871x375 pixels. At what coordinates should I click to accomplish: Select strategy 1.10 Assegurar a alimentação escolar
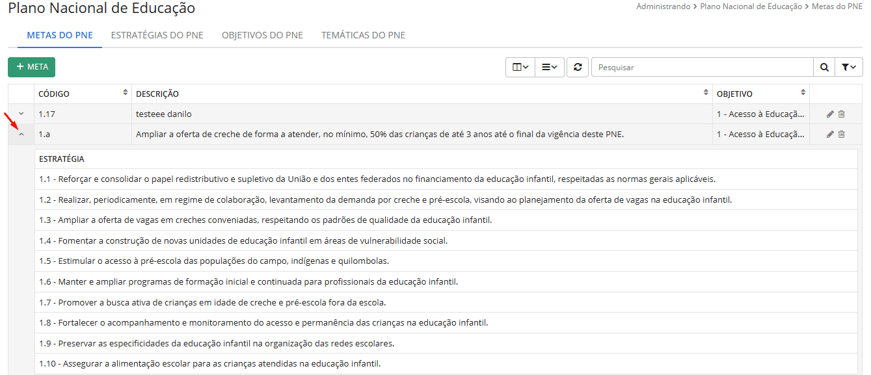pyautogui.click(x=446, y=364)
